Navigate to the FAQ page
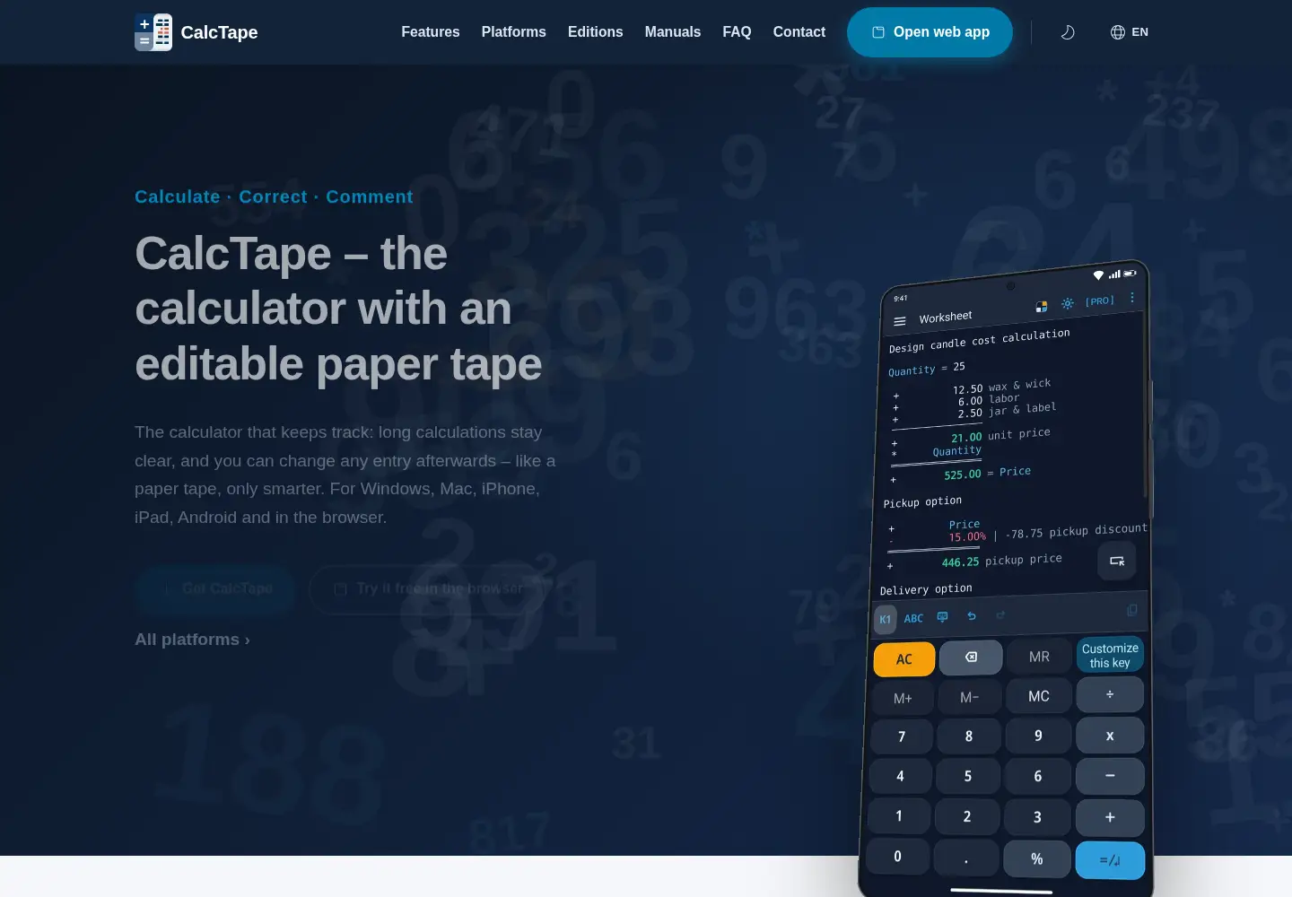The width and height of the screenshot is (1292, 897). click(x=737, y=32)
